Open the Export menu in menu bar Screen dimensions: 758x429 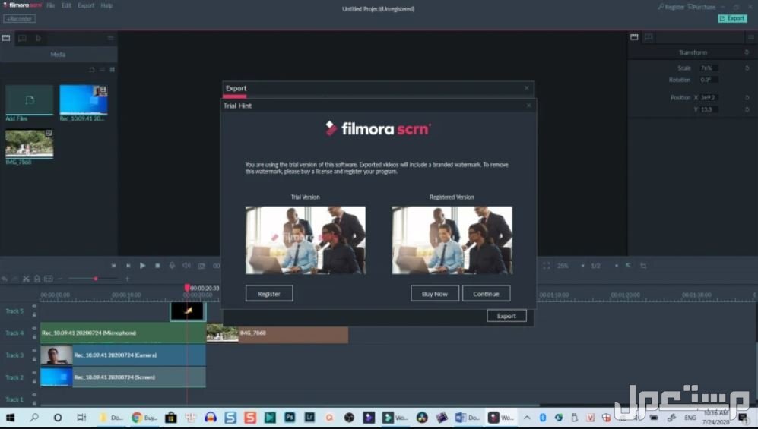[x=86, y=5]
